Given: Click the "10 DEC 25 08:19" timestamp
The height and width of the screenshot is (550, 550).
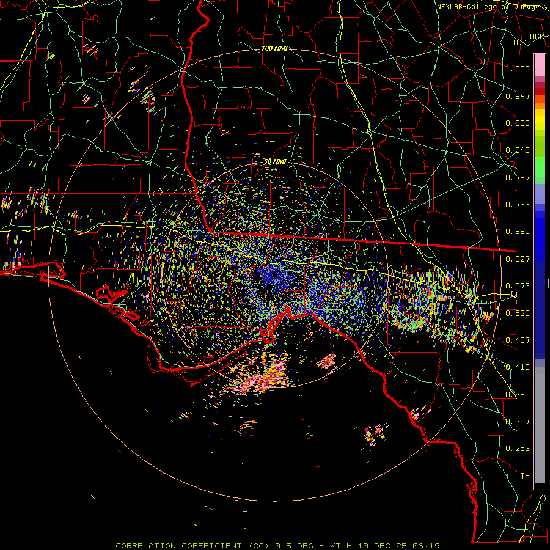Looking at the screenshot, I should pyautogui.click(x=398, y=546).
